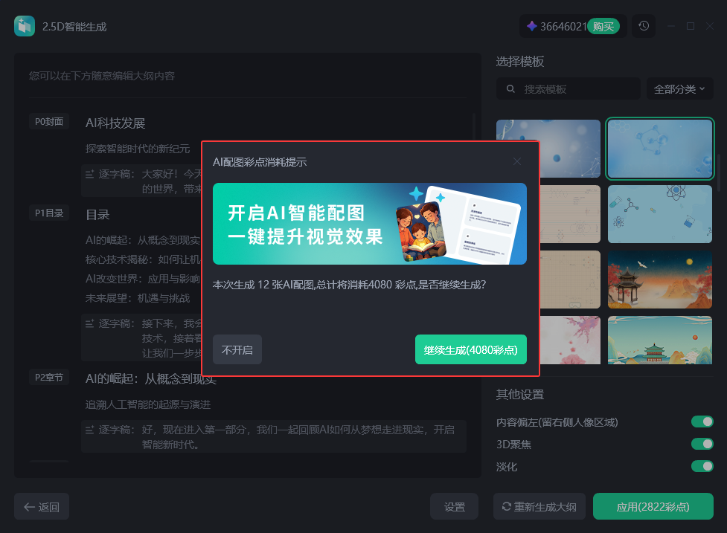Open the 全部分类 category dropdown
Image resolution: width=727 pixels, height=533 pixels.
coord(679,89)
